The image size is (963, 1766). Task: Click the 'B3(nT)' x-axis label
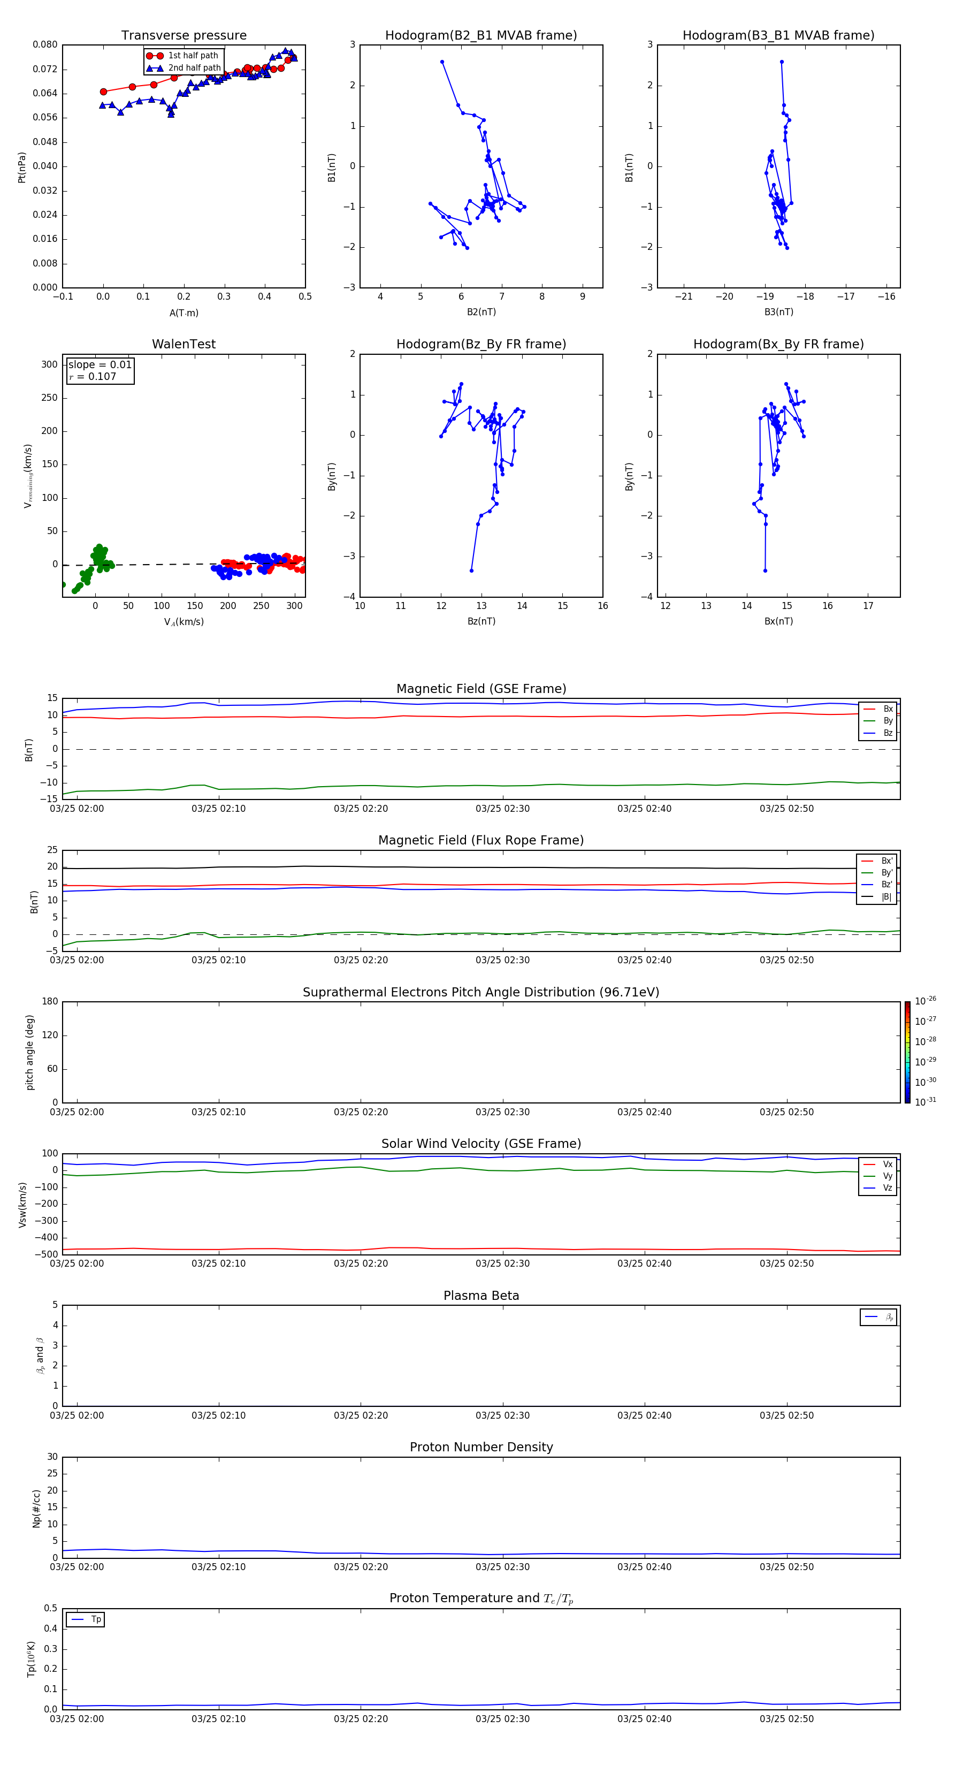coord(778,312)
